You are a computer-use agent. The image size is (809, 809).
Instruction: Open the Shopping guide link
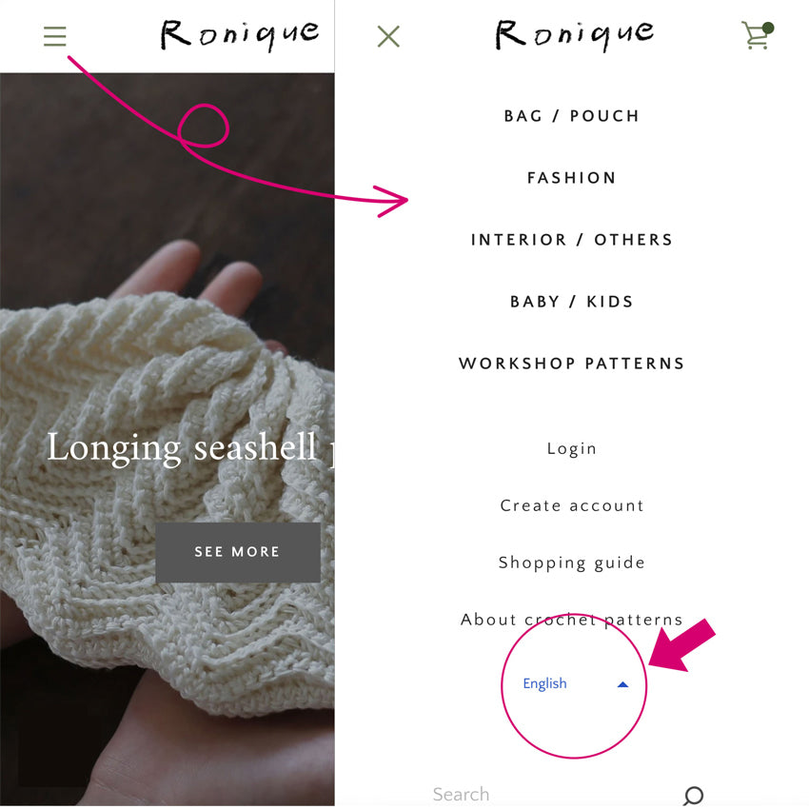coord(572,562)
